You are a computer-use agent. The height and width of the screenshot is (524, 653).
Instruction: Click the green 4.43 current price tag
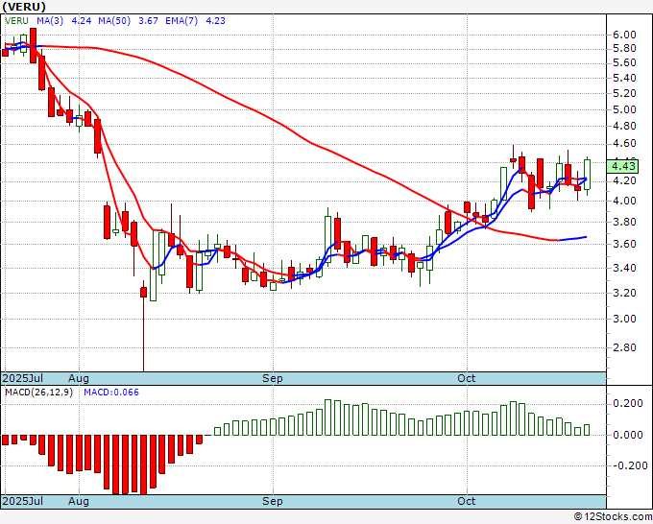coord(622,166)
